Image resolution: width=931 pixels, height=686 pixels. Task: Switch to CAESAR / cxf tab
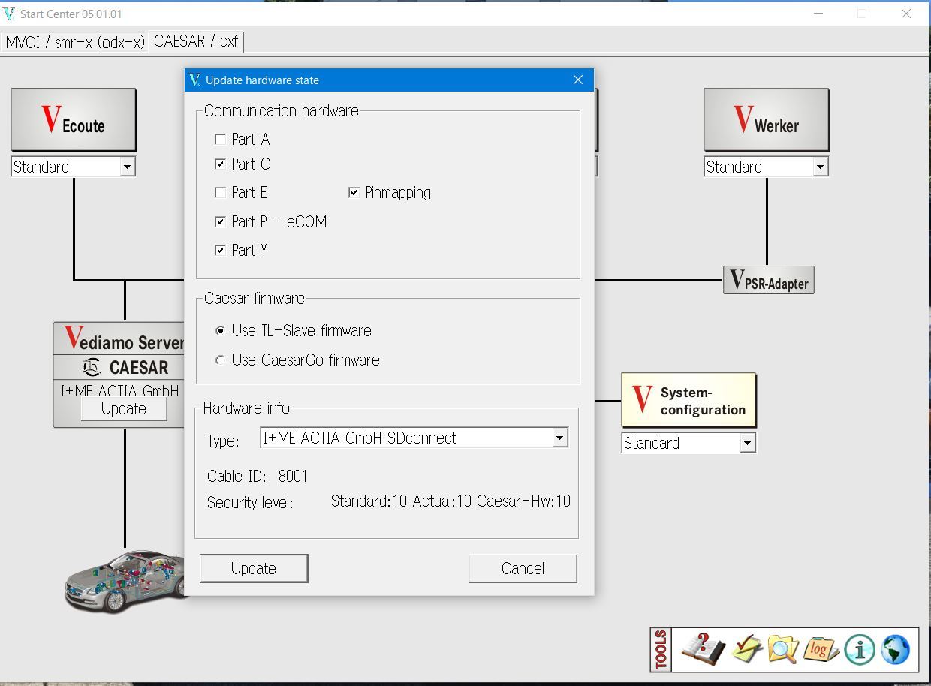coord(196,41)
